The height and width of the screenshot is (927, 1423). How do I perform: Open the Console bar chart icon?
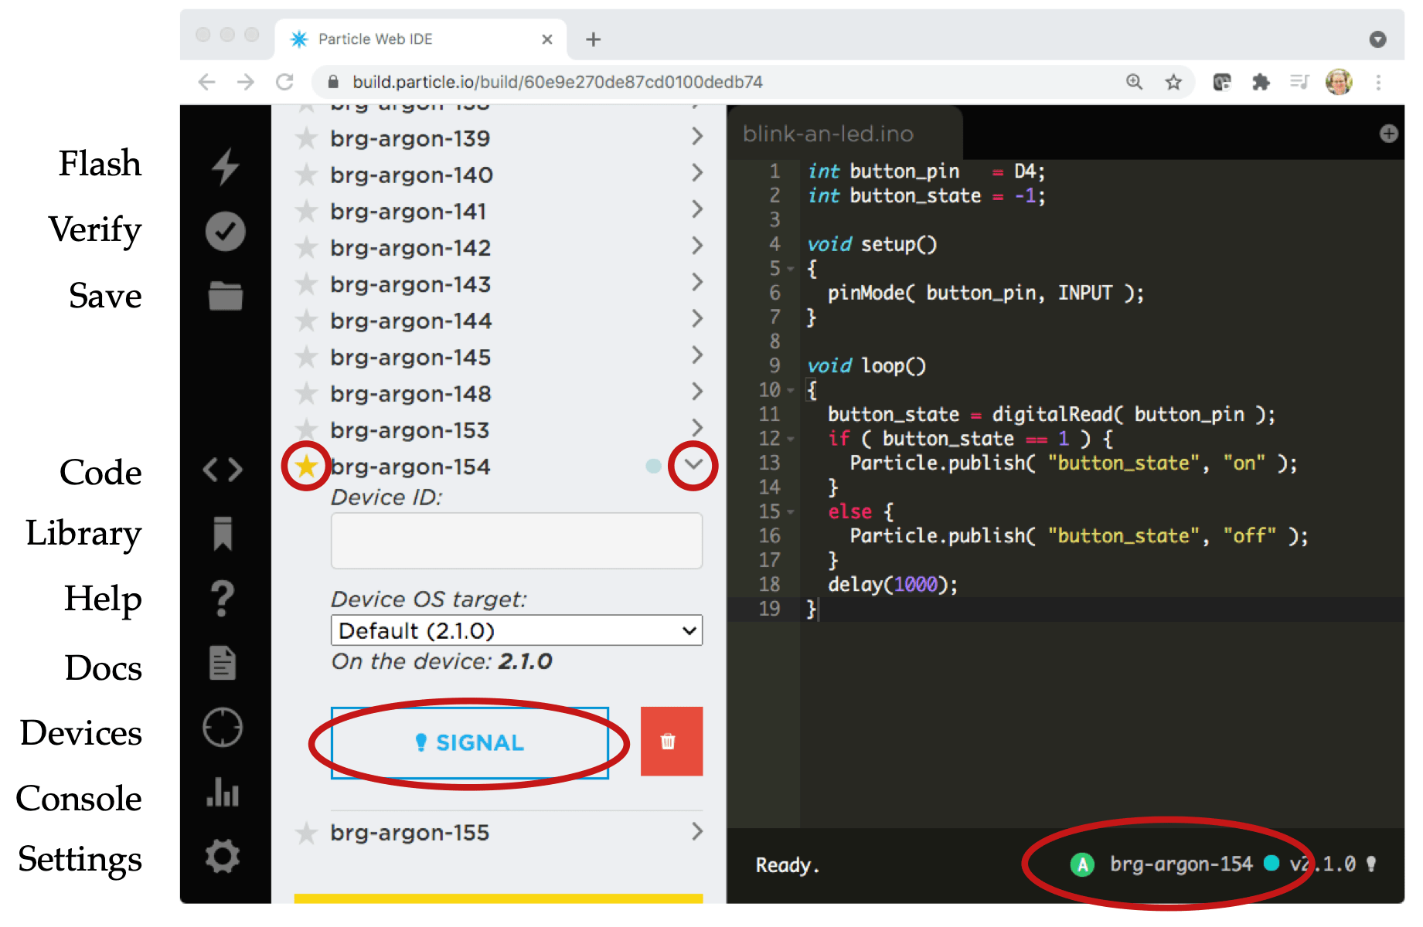[x=223, y=792]
